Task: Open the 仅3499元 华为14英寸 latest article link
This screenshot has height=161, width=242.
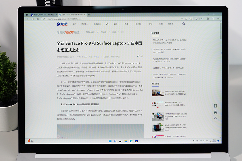Action: (168, 68)
